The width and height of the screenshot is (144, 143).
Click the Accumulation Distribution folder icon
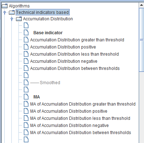[19, 19]
